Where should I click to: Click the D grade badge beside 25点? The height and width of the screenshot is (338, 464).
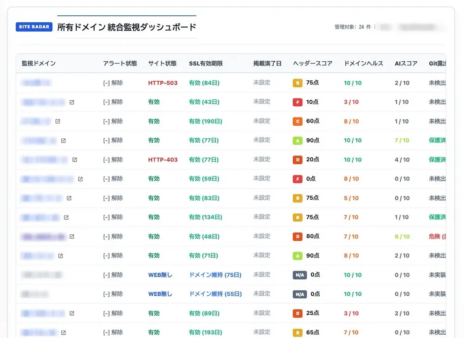[297, 313]
